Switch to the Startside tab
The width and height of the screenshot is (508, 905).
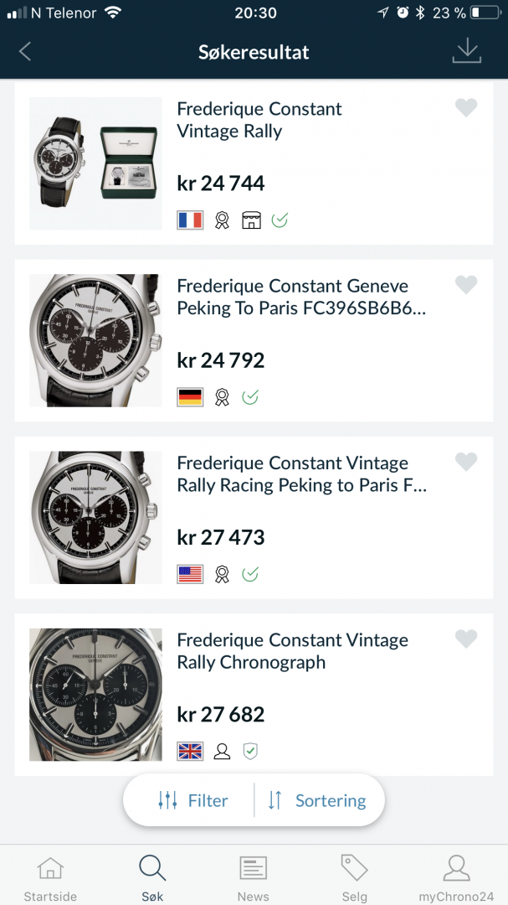(50, 879)
